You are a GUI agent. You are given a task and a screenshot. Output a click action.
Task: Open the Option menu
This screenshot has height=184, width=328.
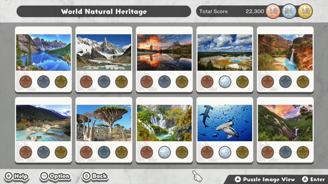55,176
